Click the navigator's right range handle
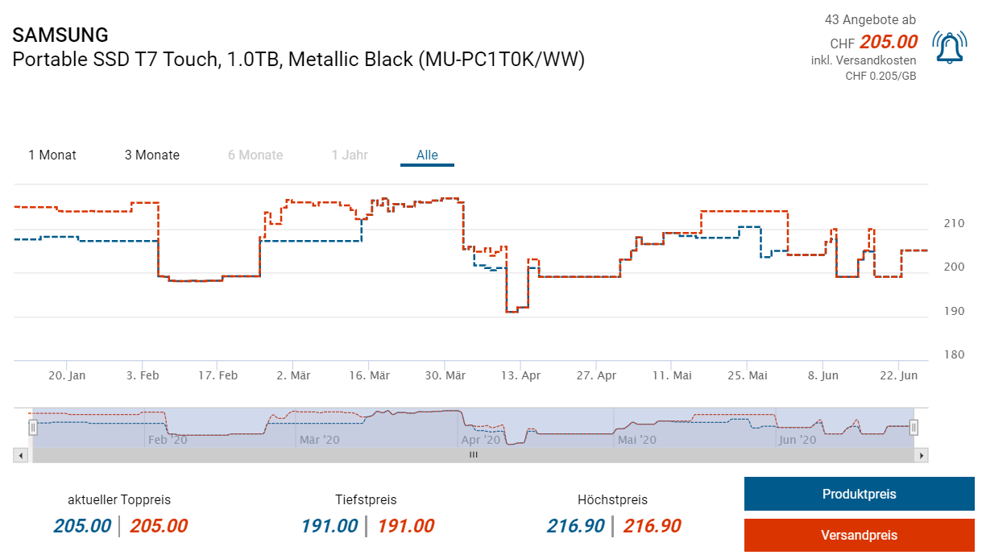The image size is (982, 559). coord(914,428)
